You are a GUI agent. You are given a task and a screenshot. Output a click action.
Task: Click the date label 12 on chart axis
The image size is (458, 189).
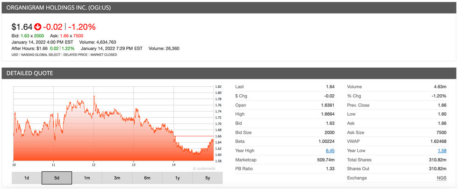click(93, 164)
